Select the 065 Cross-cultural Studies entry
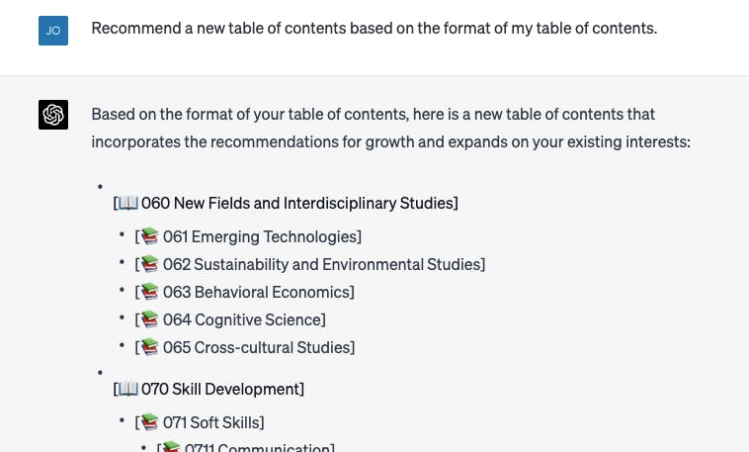 coord(245,348)
